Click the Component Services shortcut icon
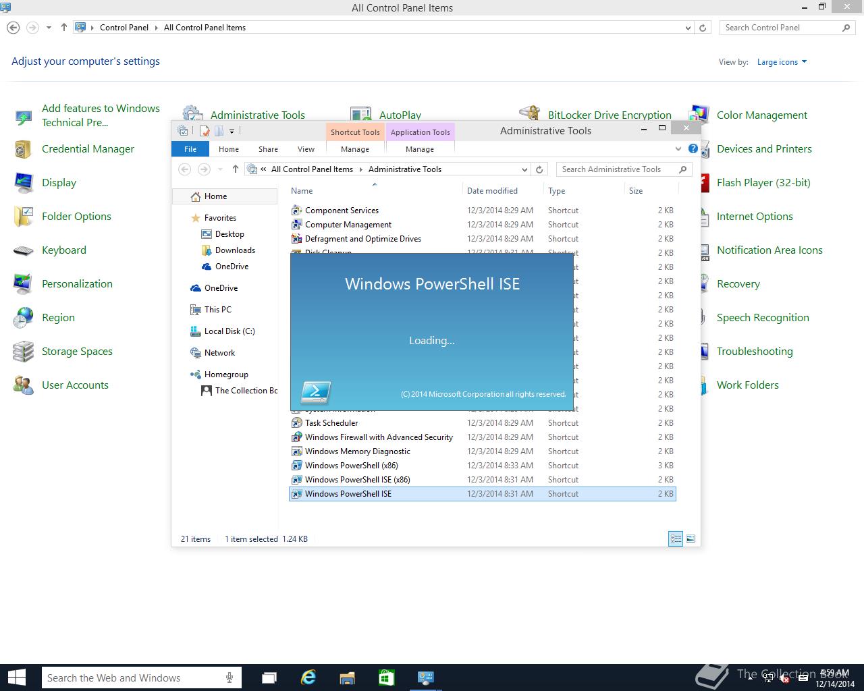Screen dimensions: 864x691 (296, 211)
